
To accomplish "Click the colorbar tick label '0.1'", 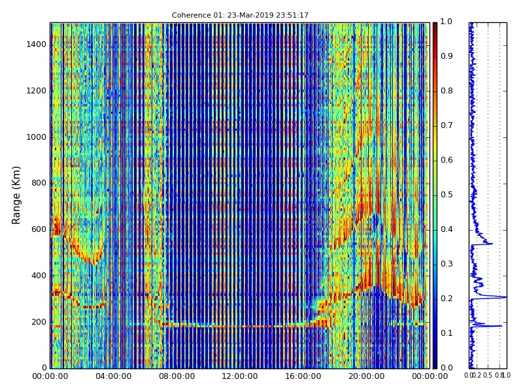I will point(447,333).
